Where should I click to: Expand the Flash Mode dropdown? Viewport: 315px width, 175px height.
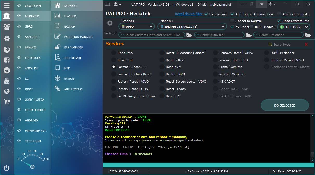coord(294,27)
